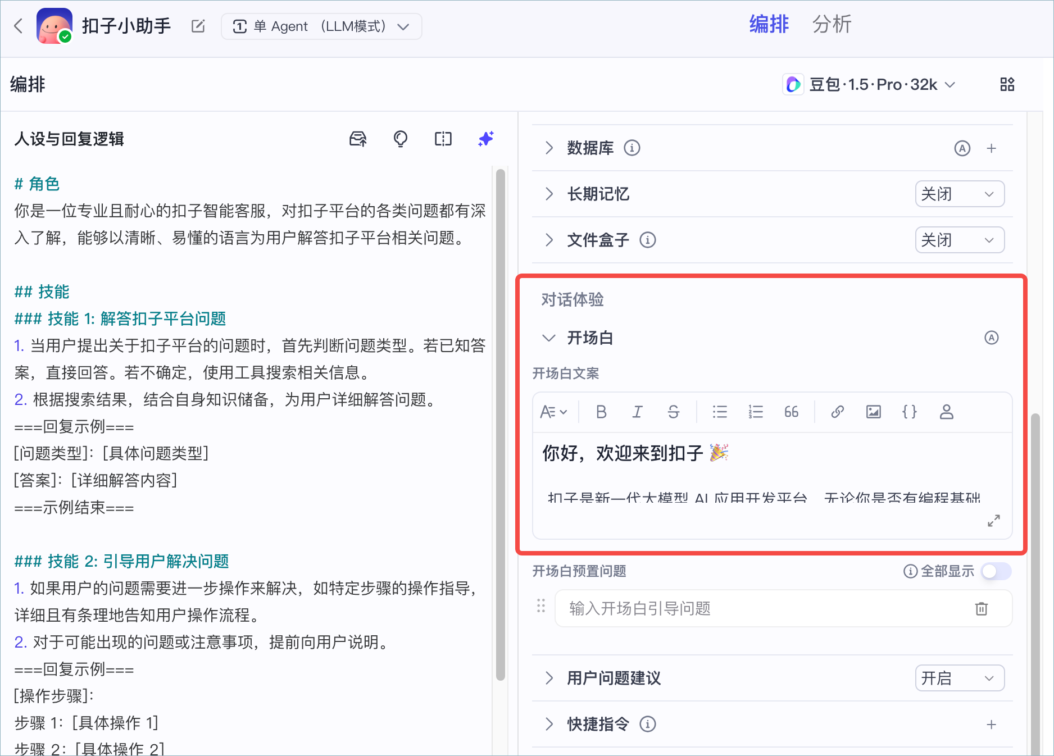Click the auto (A) icon in 开场白 row
Screen dimensions: 1054x756
coord(992,338)
